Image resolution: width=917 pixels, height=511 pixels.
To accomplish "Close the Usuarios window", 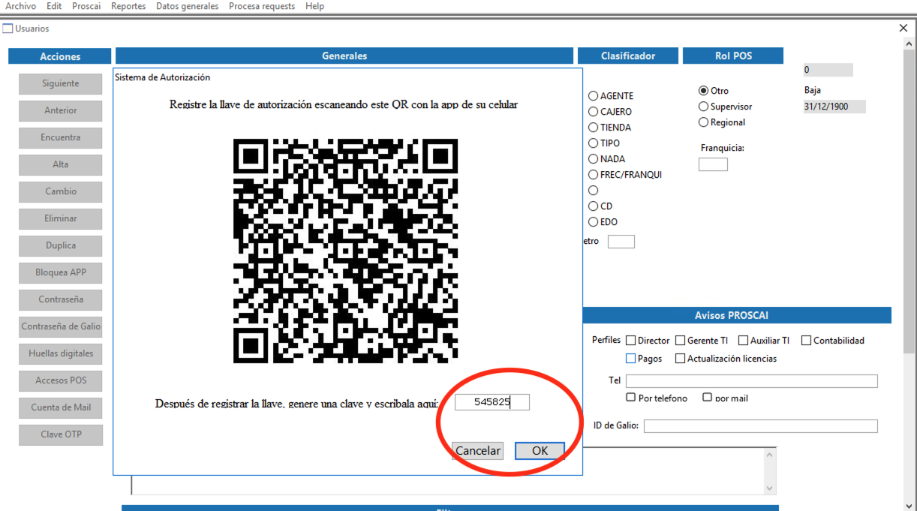I will (903, 29).
